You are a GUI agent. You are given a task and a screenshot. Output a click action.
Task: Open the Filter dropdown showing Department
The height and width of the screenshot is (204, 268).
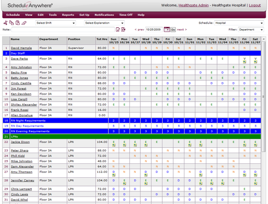click(x=251, y=29)
